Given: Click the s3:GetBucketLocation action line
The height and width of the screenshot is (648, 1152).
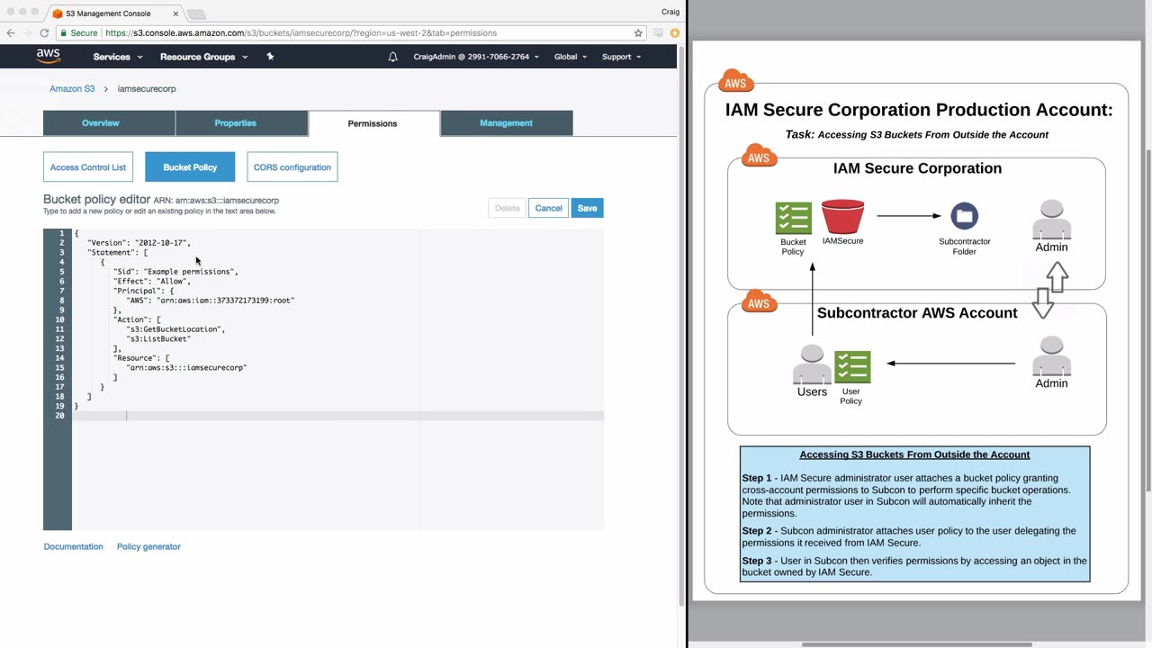Looking at the screenshot, I should coord(175,329).
